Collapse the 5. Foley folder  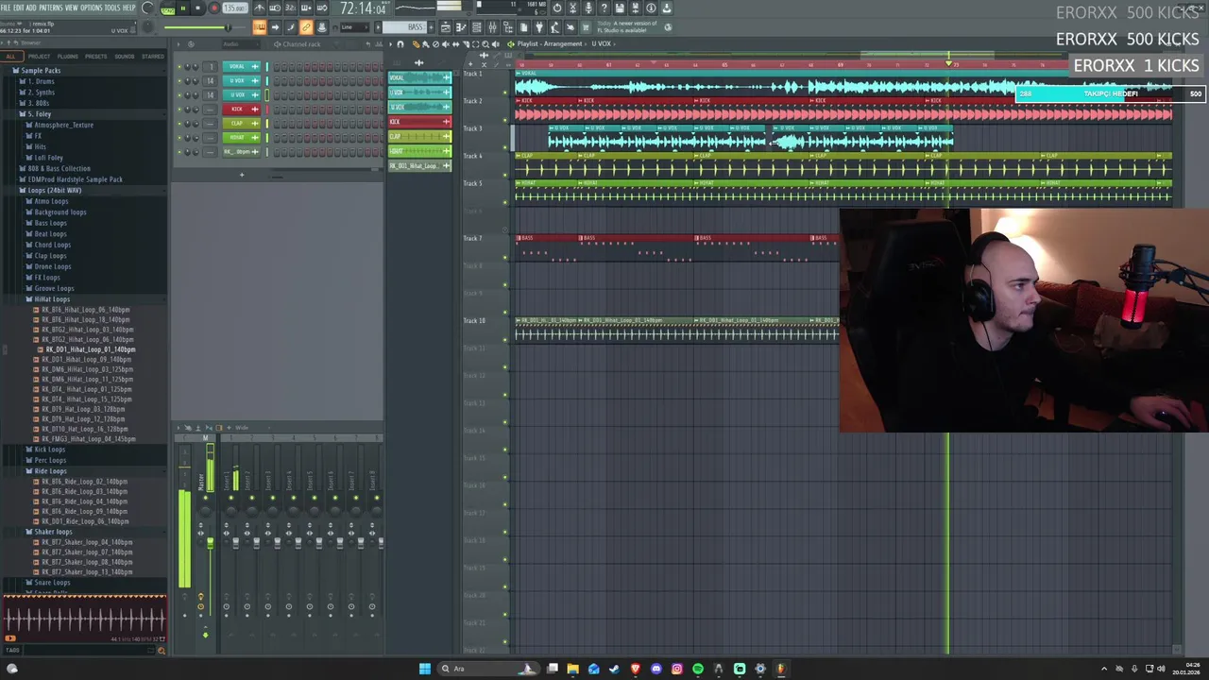(x=39, y=114)
